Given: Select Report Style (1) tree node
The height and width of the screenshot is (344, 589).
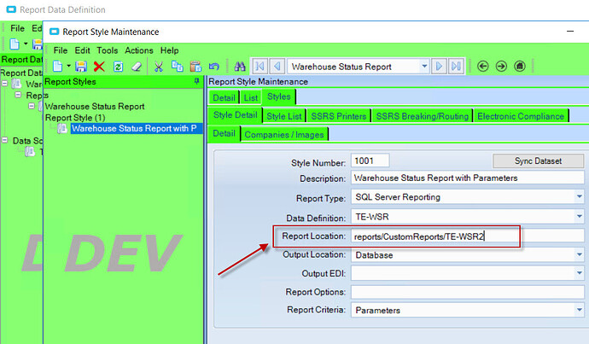Looking at the screenshot, I should coord(75,118).
